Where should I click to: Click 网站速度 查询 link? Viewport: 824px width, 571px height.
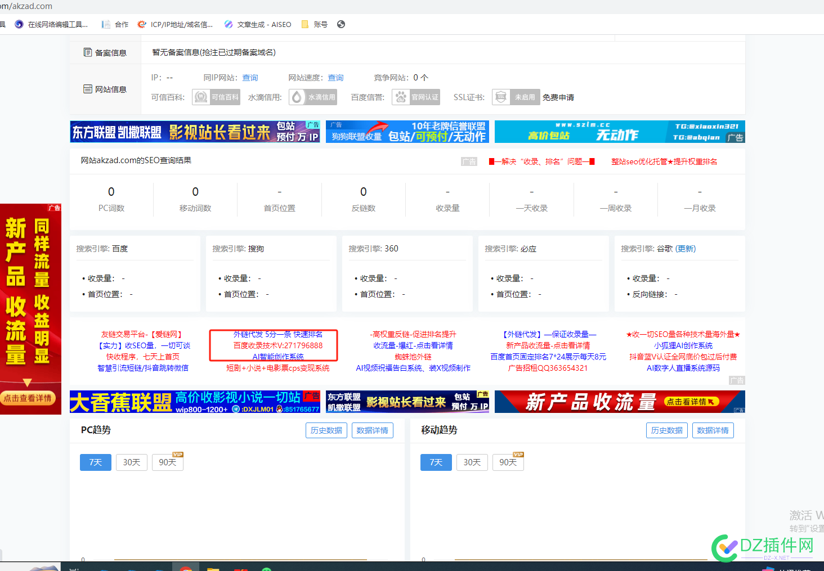[336, 78]
